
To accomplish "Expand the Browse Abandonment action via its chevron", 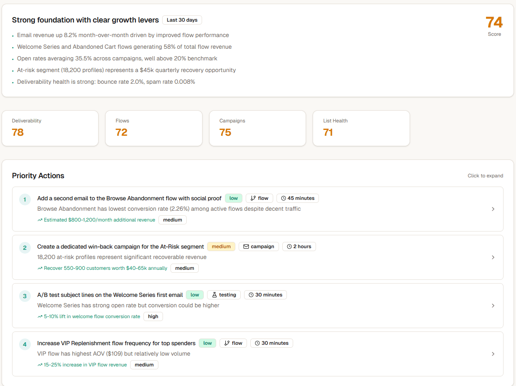I will (x=493, y=209).
